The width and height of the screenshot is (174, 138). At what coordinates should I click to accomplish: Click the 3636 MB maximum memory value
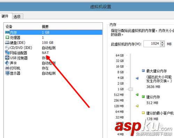click(x=153, y=87)
